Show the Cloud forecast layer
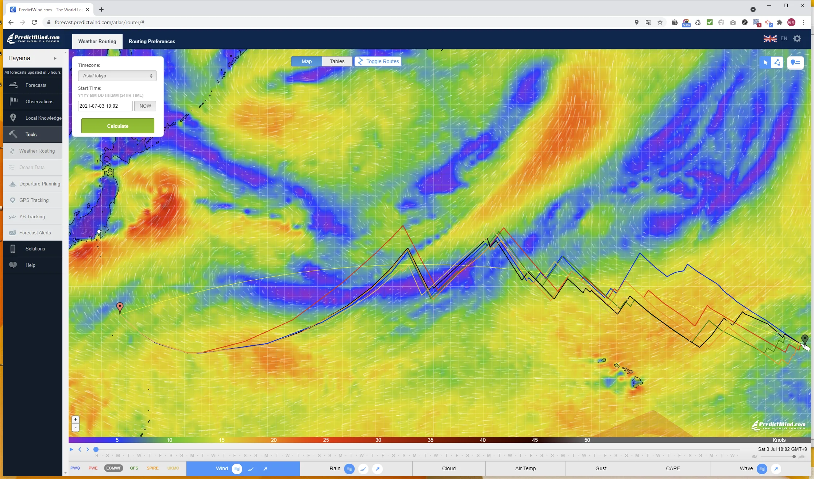The height and width of the screenshot is (479, 814). tap(449, 468)
